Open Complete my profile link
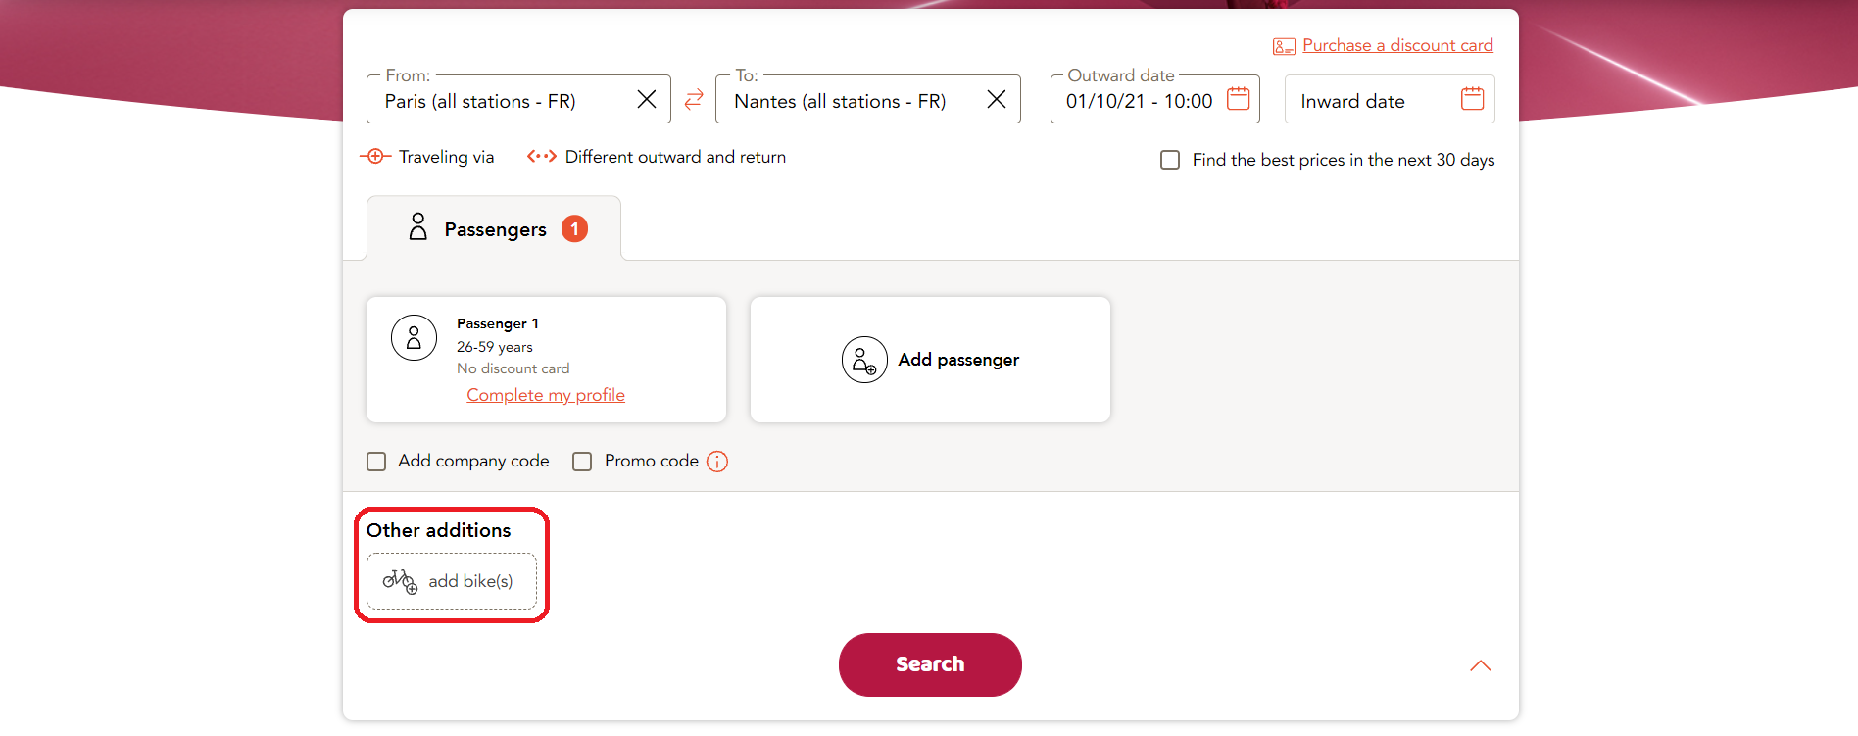 pyautogui.click(x=546, y=395)
